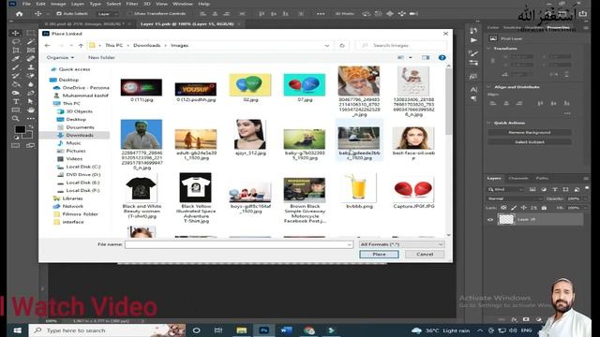This screenshot has height=337, width=600.
Task: Open Word from the taskbar
Action: click(x=286, y=330)
